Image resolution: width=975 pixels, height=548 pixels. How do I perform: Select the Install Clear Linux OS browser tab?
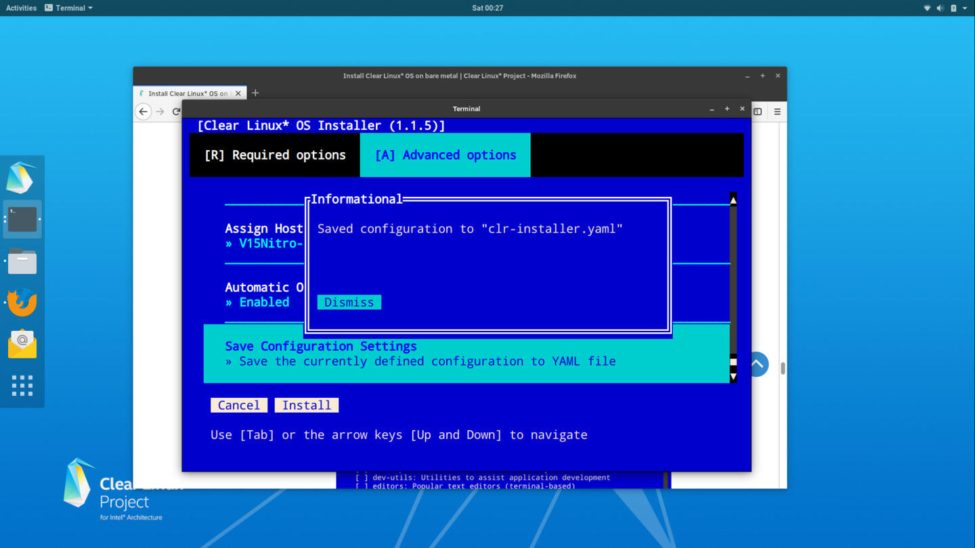[x=188, y=93]
